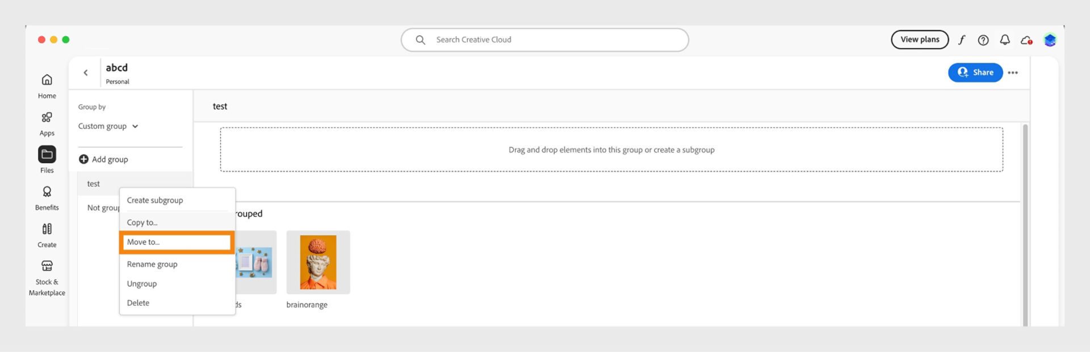Image resolution: width=1090 pixels, height=352 pixels.
Task: Click the drag and drop elements area
Action: coord(611,150)
